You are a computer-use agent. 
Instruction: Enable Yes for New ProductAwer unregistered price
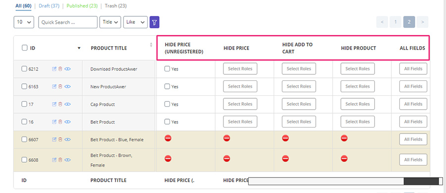click(x=167, y=86)
